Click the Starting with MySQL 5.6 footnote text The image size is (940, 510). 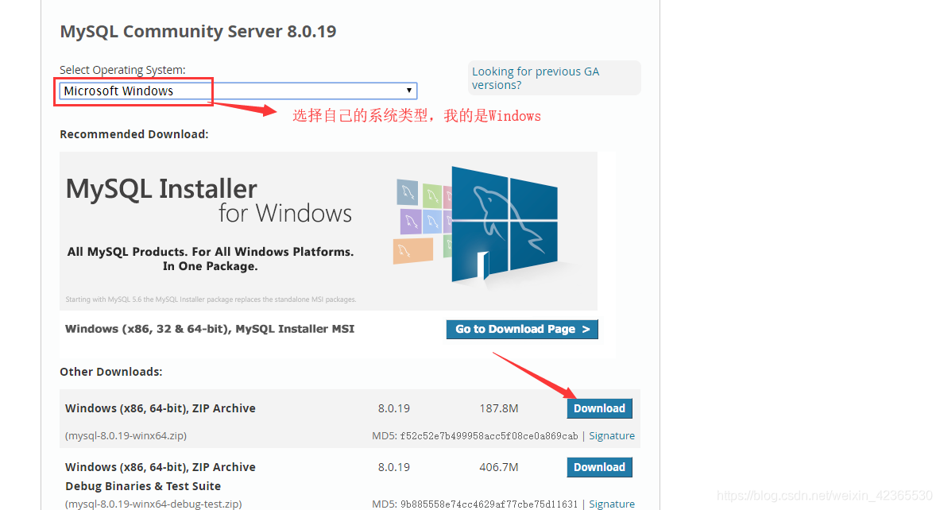pyautogui.click(x=211, y=299)
